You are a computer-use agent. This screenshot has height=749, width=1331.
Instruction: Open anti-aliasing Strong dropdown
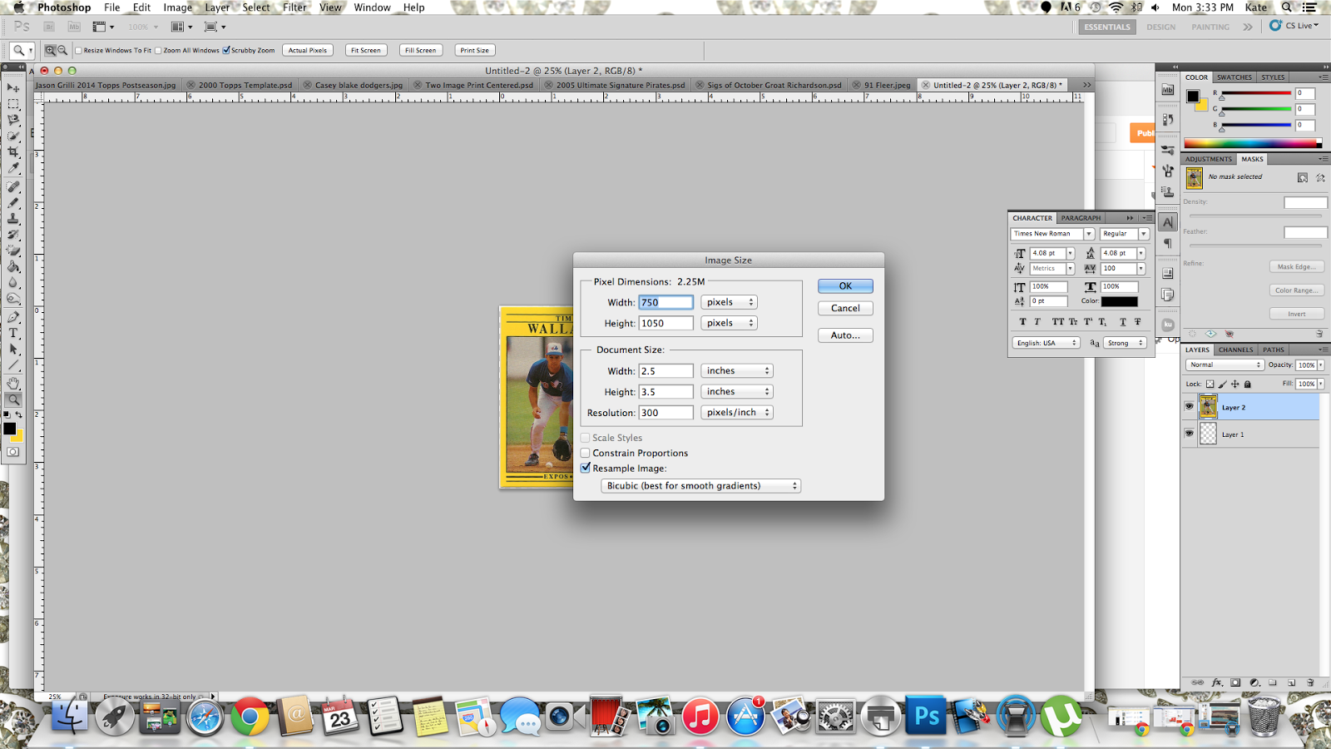tap(1125, 343)
